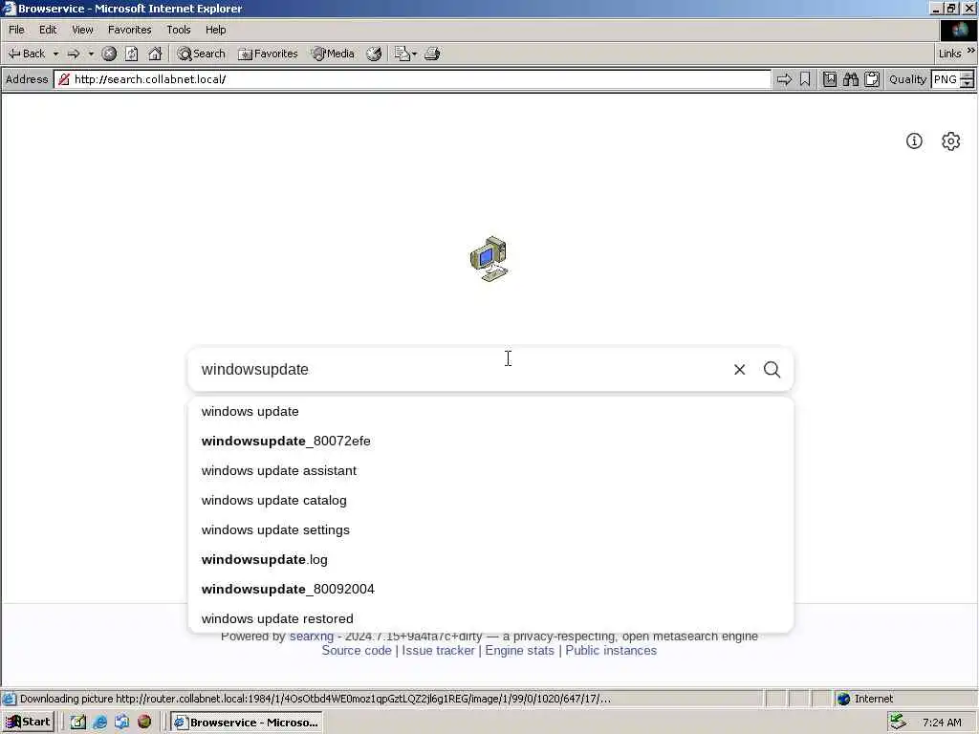The image size is (979, 734).
Task: Click the Mail toolbar icon
Action: tap(402, 54)
